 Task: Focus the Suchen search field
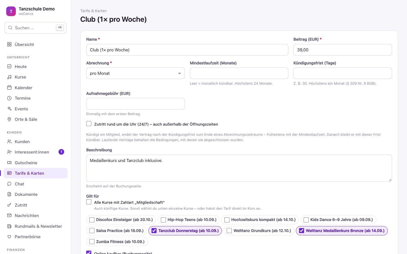point(35,28)
